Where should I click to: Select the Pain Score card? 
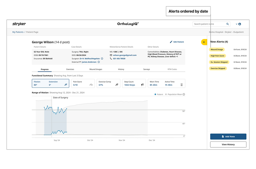[x=83, y=83]
